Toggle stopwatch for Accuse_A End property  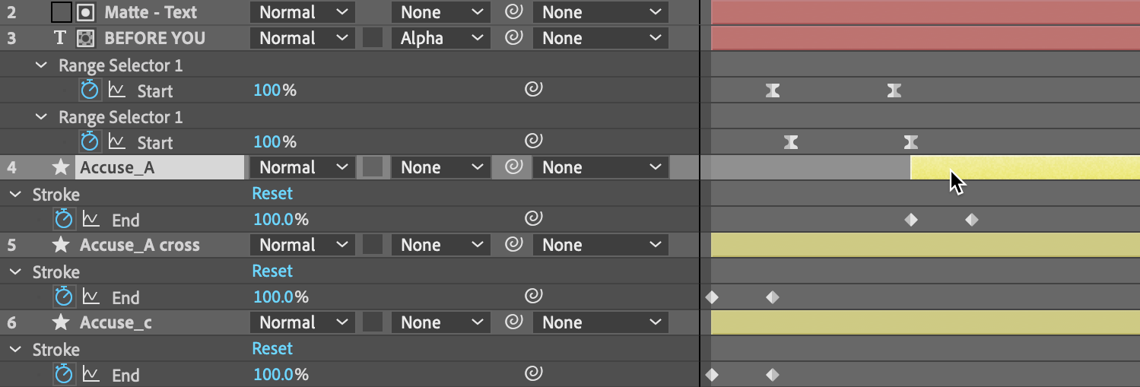[x=64, y=220]
